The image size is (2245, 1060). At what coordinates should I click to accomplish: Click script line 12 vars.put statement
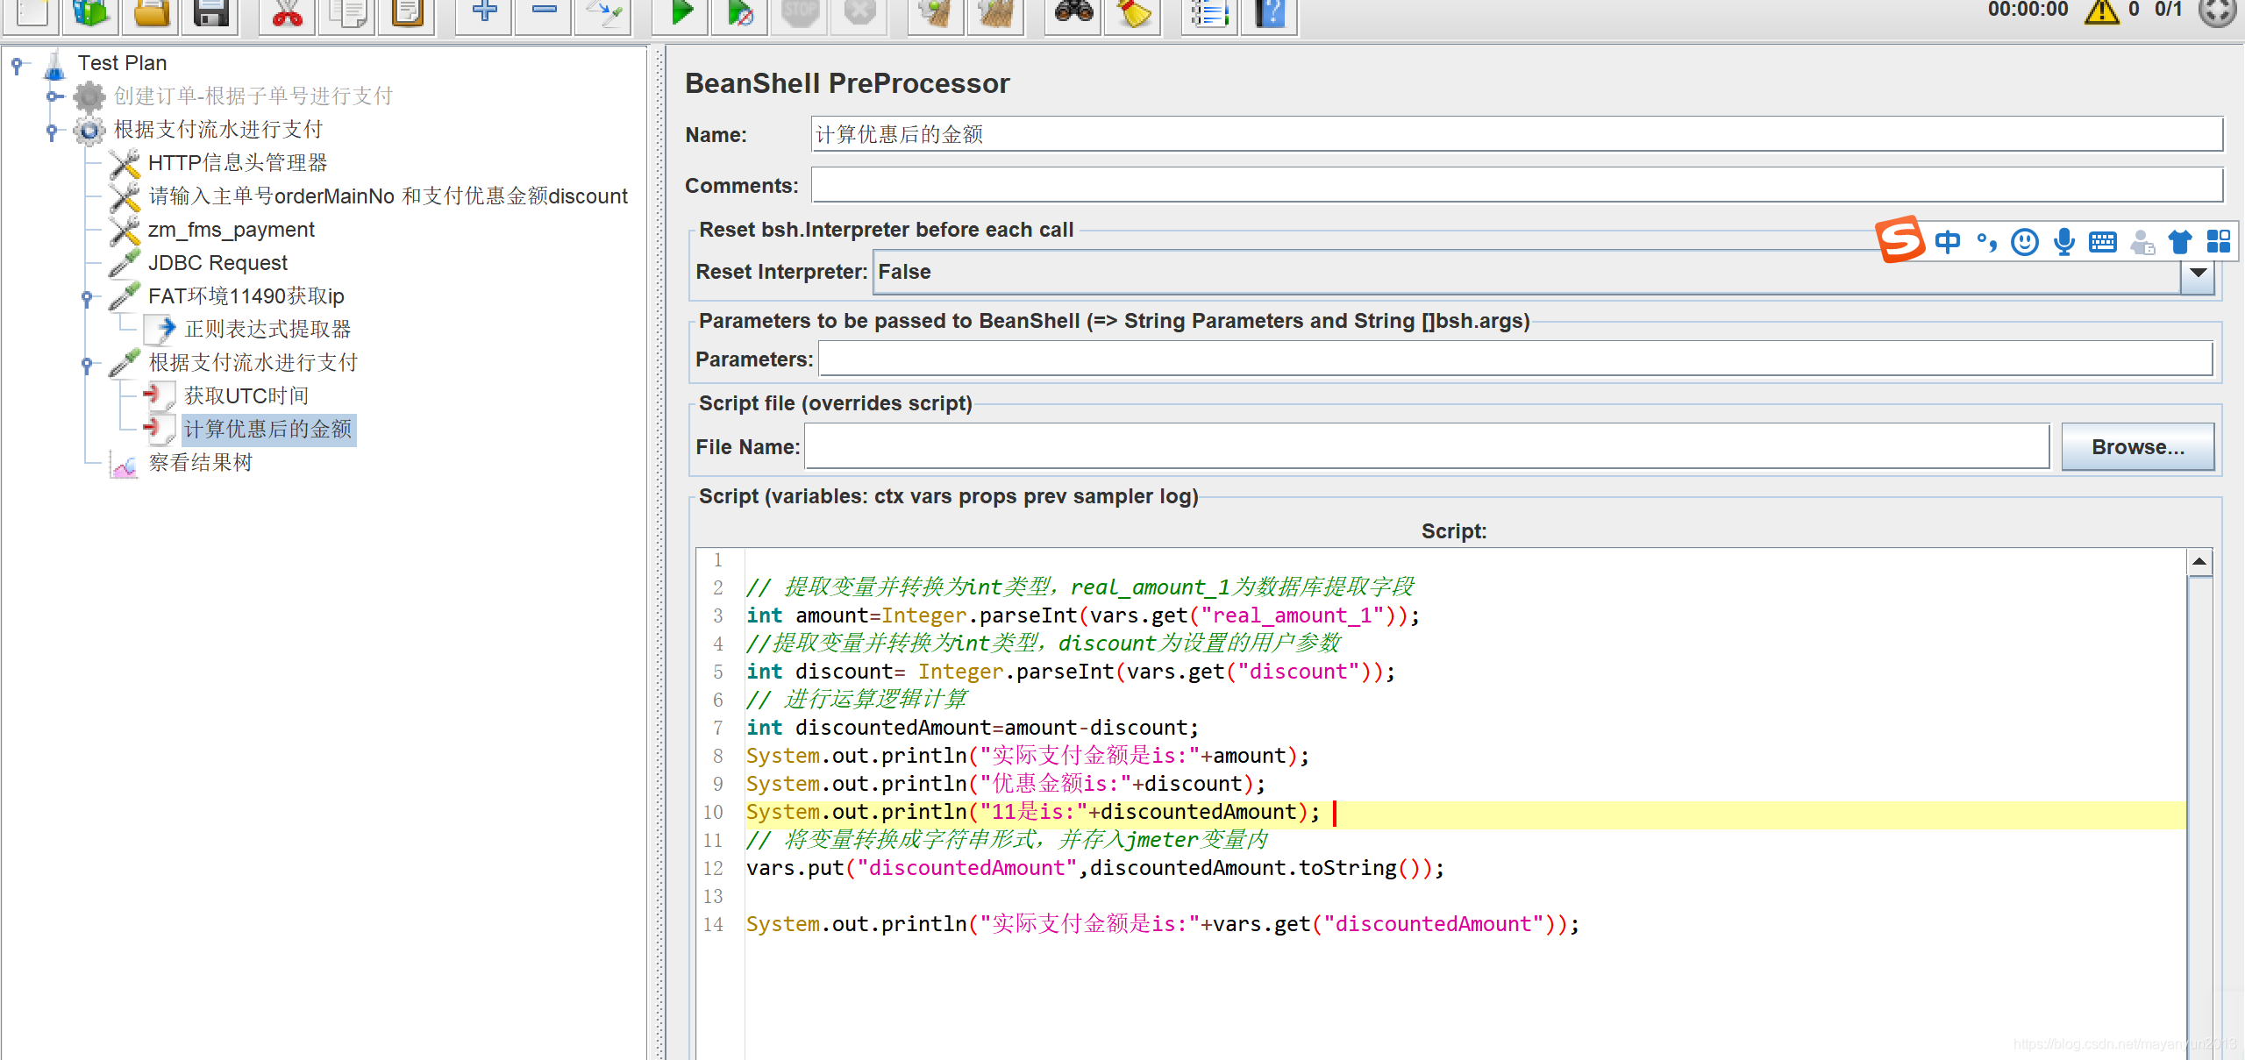click(x=1094, y=868)
